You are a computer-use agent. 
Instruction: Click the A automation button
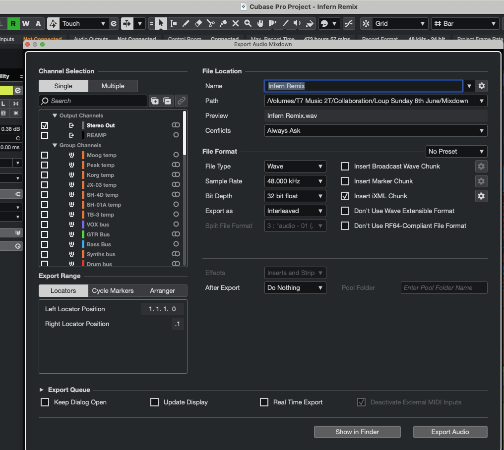tap(38, 23)
